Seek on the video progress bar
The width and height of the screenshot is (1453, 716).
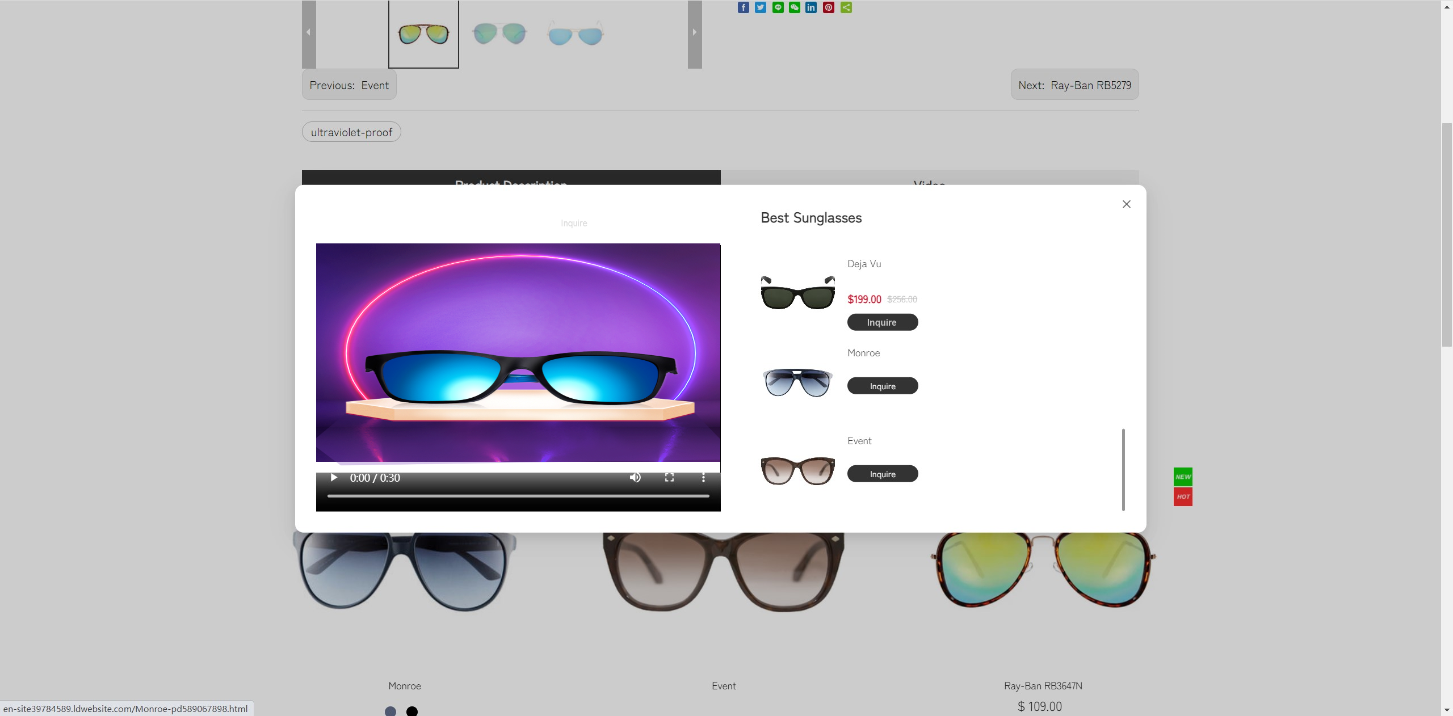click(x=518, y=496)
